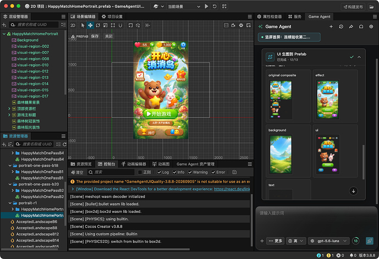
Task: Collapse the portrait-r1 folder
Action: (10, 203)
